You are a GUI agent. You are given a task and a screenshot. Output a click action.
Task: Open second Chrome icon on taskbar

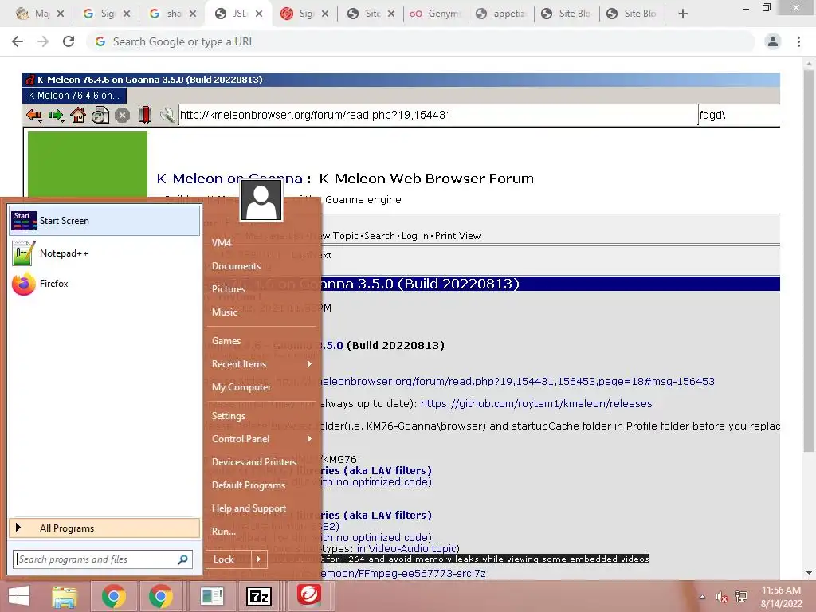[161, 596]
